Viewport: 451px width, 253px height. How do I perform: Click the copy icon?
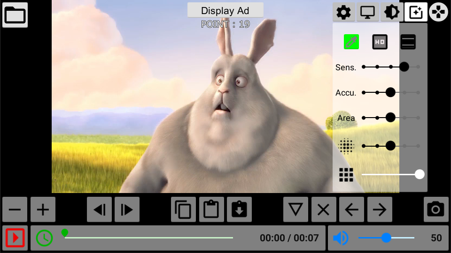[x=183, y=209]
